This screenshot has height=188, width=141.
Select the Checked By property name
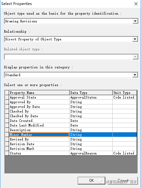point(39,111)
